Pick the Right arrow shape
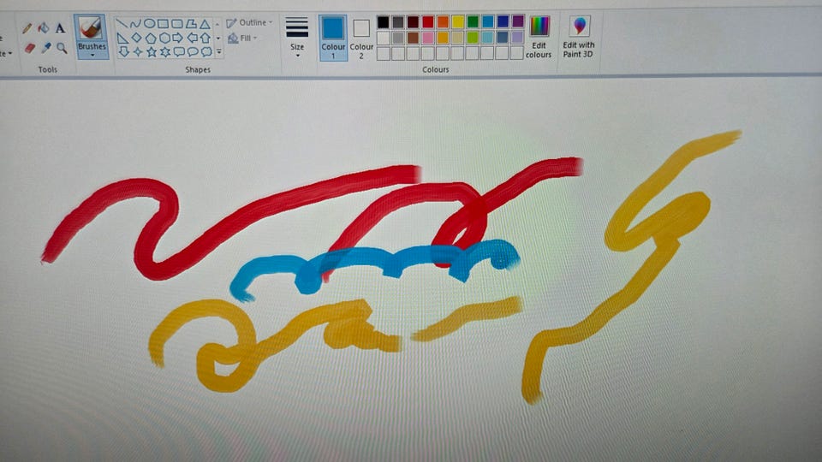 (x=178, y=38)
